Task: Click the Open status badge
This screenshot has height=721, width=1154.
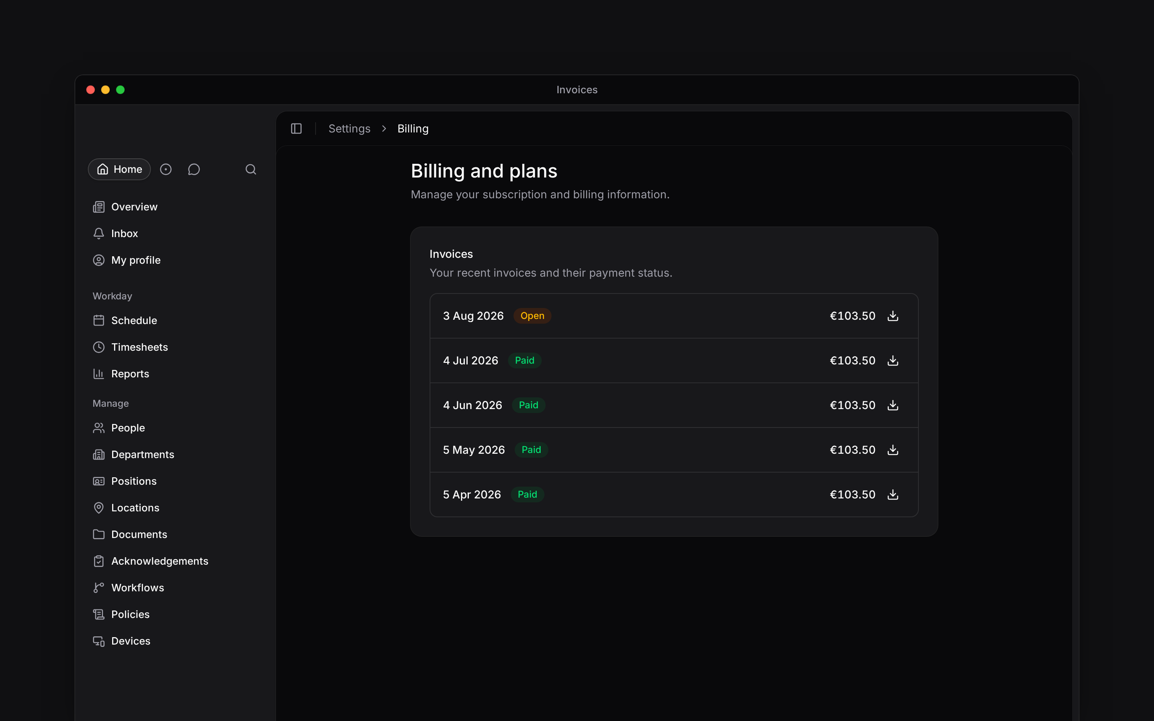Action: (532, 316)
